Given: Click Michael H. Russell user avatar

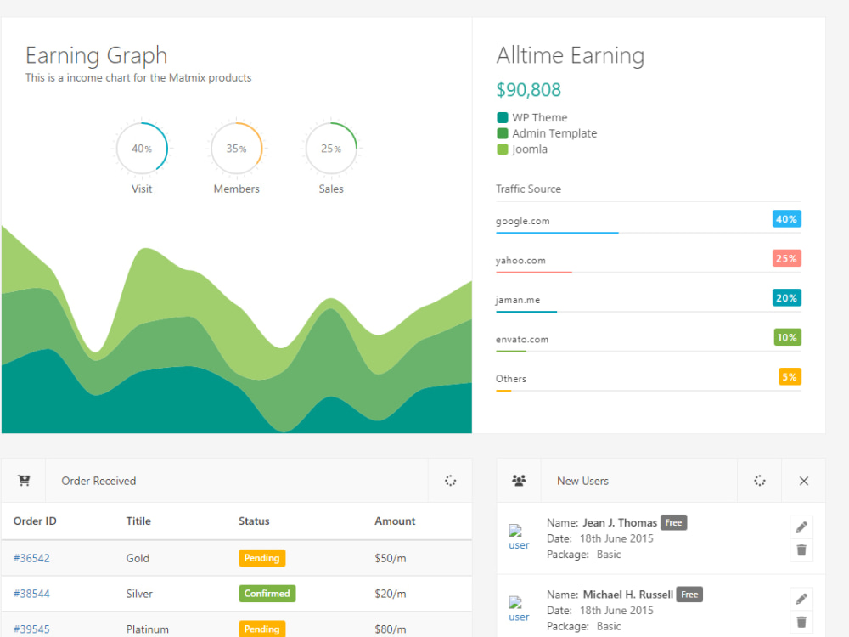Looking at the screenshot, I should coord(518,609).
